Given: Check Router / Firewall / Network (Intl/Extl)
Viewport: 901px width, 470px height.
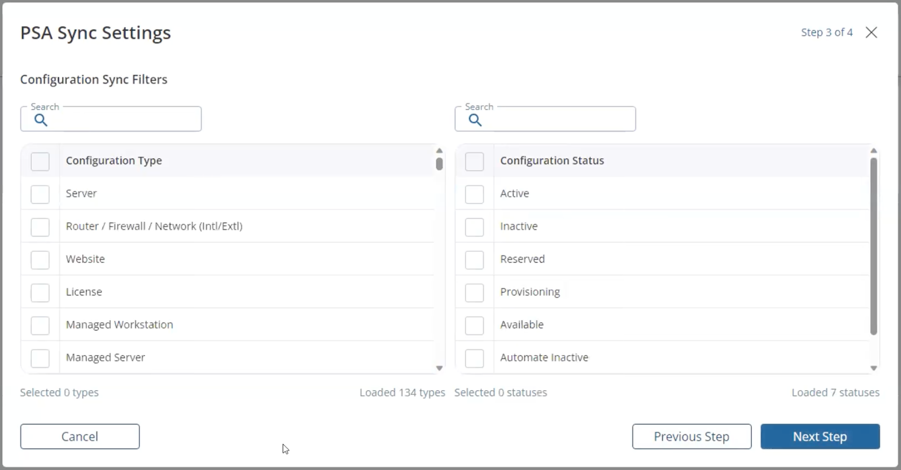Looking at the screenshot, I should (40, 227).
